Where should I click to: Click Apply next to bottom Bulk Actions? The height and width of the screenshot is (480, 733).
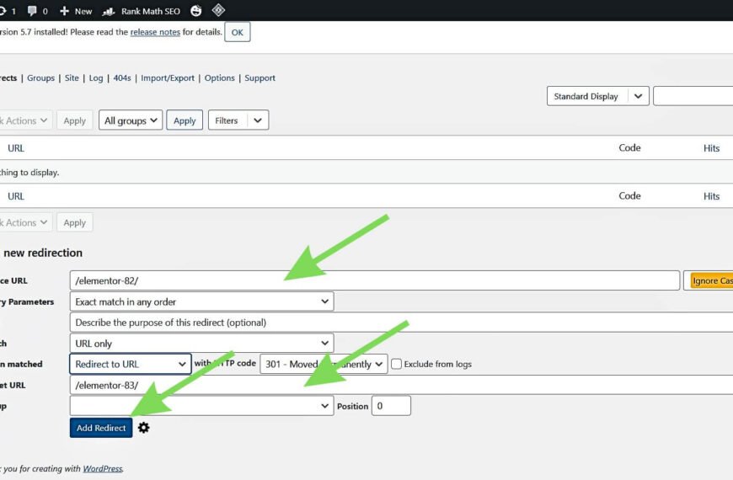tap(75, 222)
